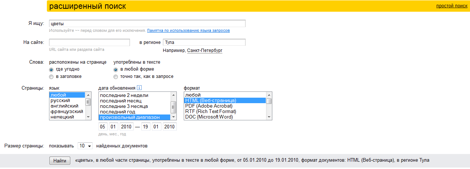Image resolution: width=470 pixels, height=169 pixels.
Task: Open 'Памятка по использованию языка запросов' link
Action: pos(189,31)
